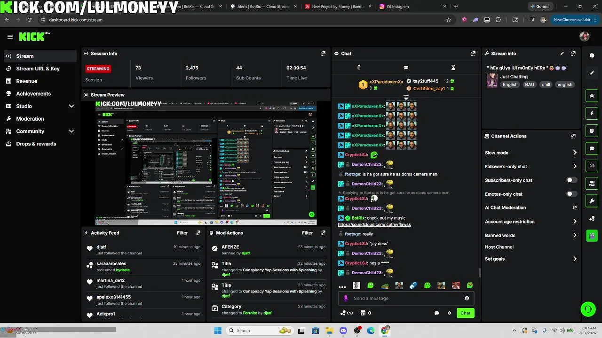Open the Windows Start button
The image size is (602, 338).
(218, 330)
